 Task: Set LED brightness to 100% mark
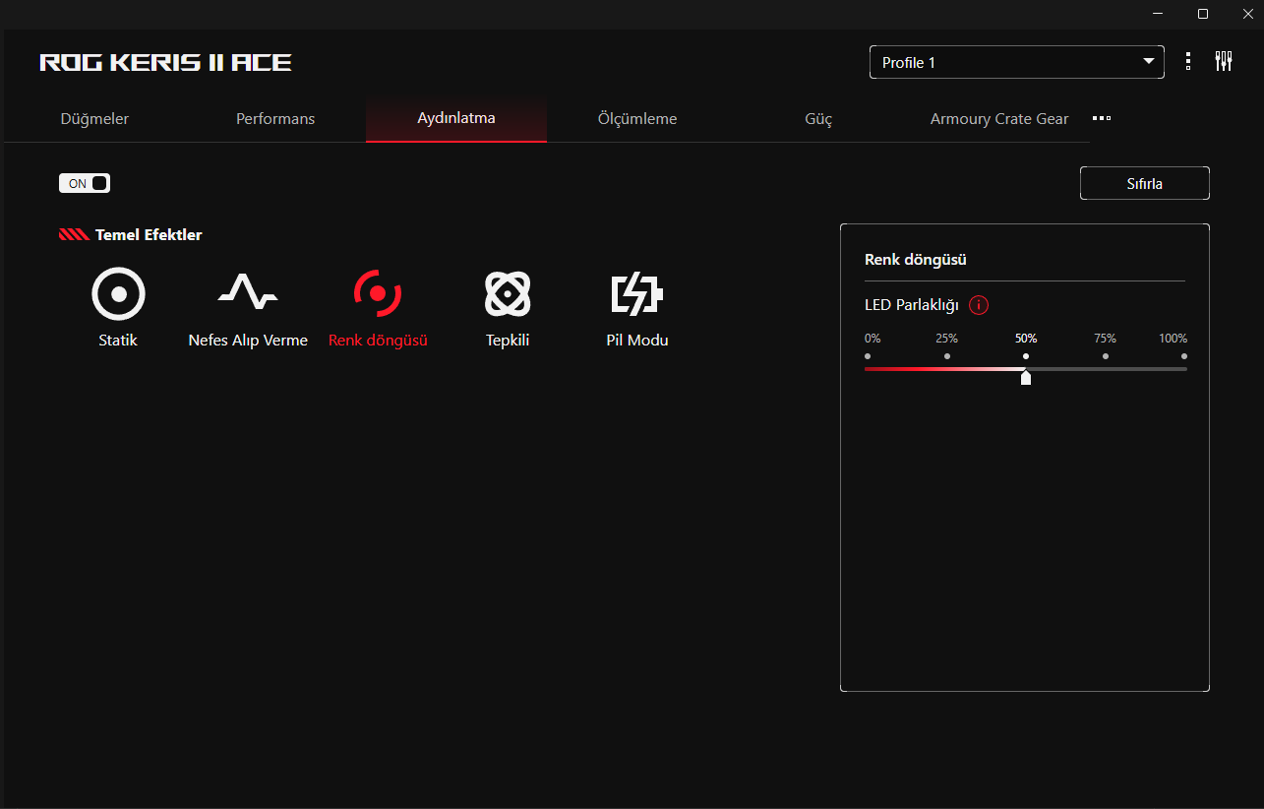click(x=1184, y=356)
